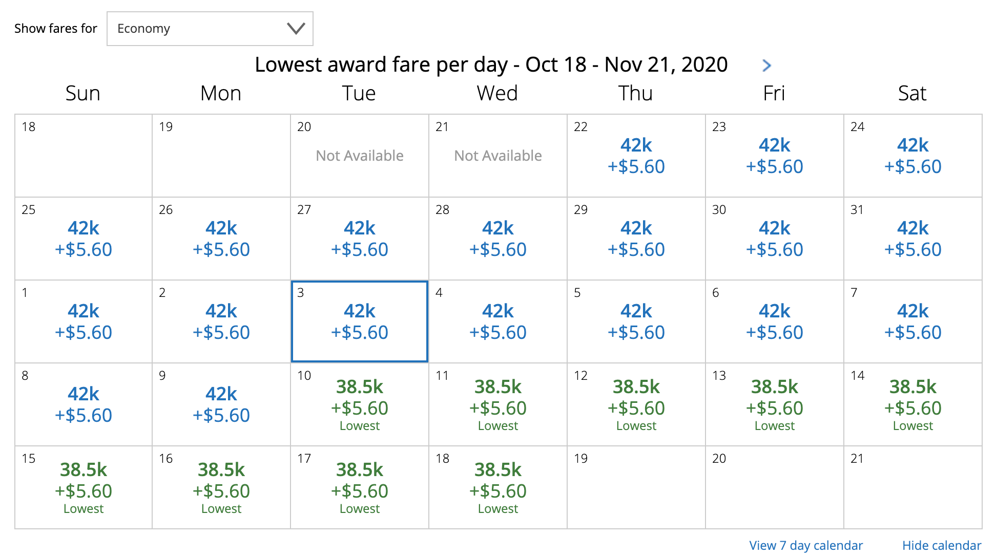Pick Sunday October 25 fare cell
This screenshot has height=558, width=996.
pyautogui.click(x=84, y=239)
